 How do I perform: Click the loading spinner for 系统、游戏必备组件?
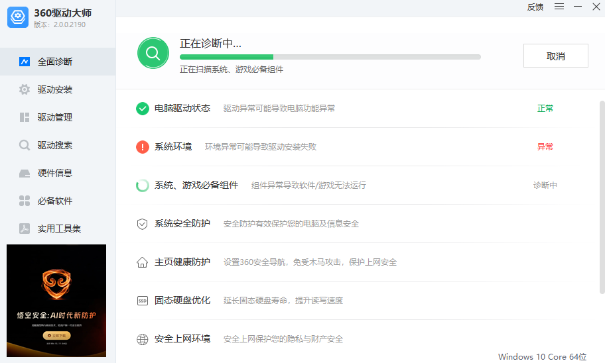click(x=143, y=185)
